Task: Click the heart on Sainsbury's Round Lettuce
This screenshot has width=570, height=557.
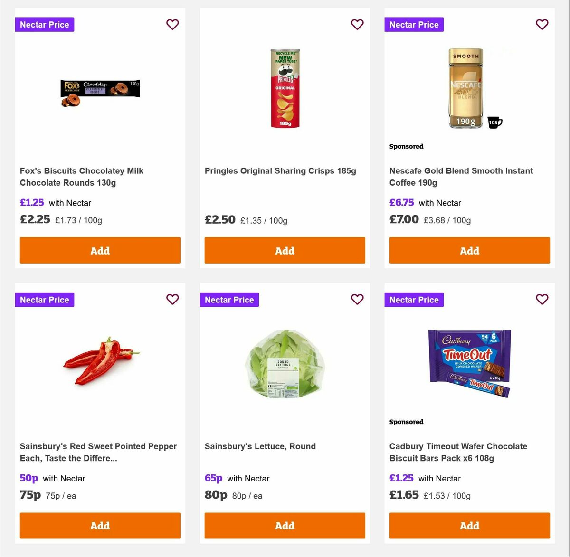Action: point(357,300)
